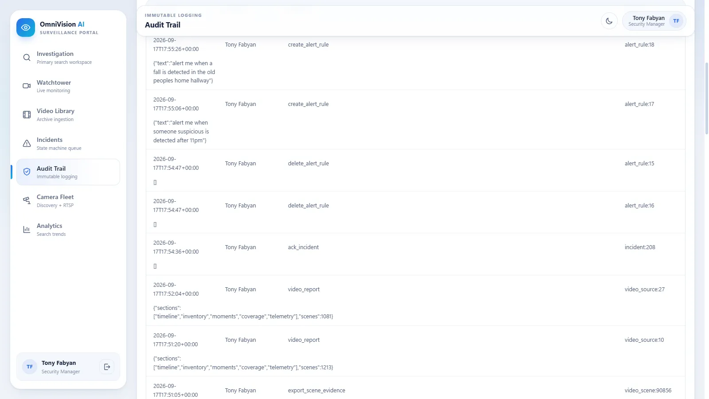The width and height of the screenshot is (709, 399).
Task: Click the scenes:1213 sections payload
Action: point(243,363)
